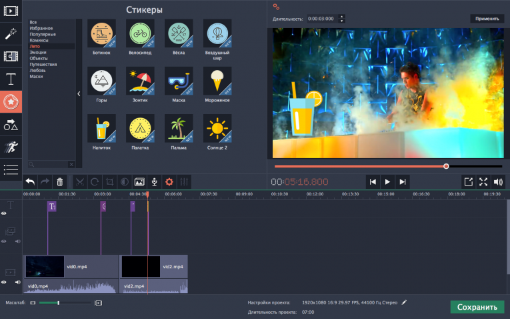Adjust duration with the stepper arrows

pos(342,19)
